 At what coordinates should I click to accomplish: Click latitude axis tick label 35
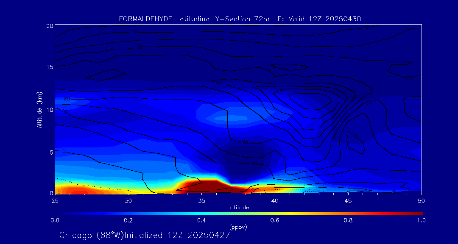201,201
